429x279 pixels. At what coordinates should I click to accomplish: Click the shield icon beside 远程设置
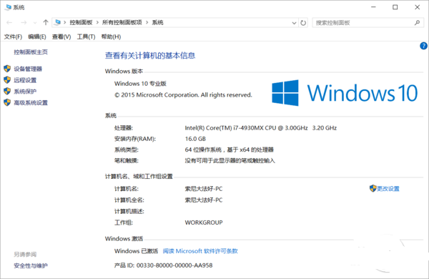(x=7, y=80)
